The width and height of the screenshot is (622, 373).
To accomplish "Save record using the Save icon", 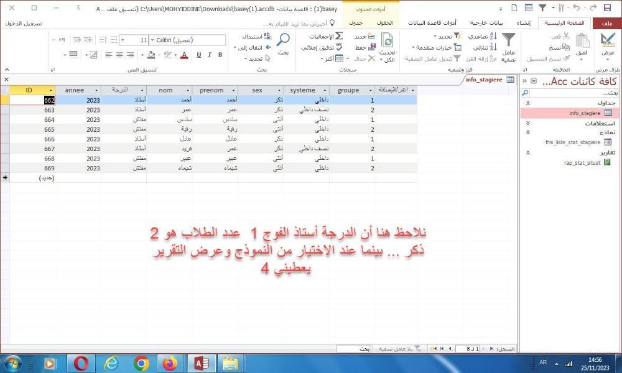I will [373, 48].
